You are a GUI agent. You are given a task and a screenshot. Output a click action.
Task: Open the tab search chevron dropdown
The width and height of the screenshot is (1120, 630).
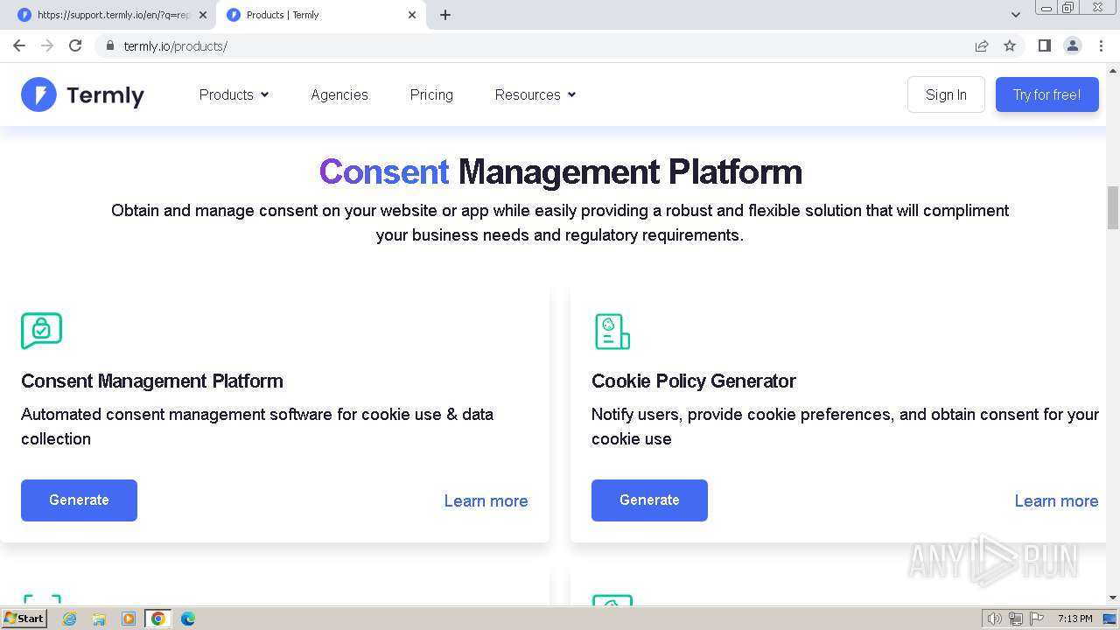coord(1016,15)
